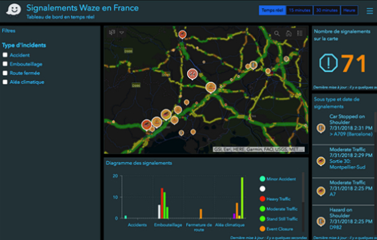Click the 71 signalements counter

point(354,63)
